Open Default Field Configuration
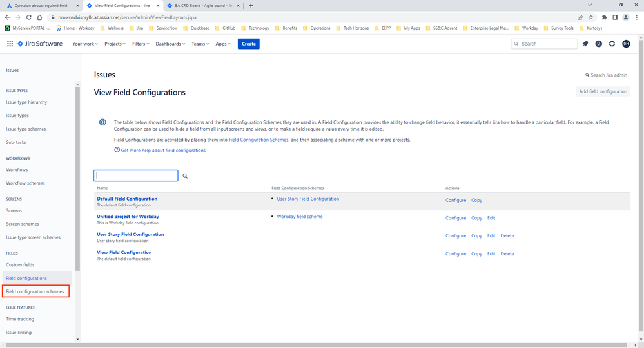The width and height of the screenshot is (644, 348). (x=127, y=199)
